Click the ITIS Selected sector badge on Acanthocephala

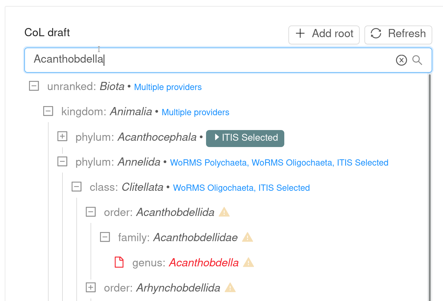[x=245, y=138]
